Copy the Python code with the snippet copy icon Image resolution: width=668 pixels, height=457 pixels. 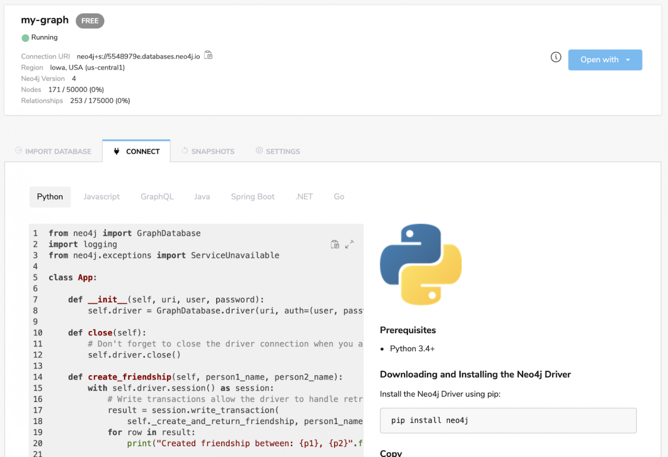[335, 244]
